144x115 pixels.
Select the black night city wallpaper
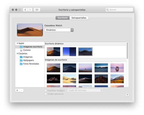53,79
